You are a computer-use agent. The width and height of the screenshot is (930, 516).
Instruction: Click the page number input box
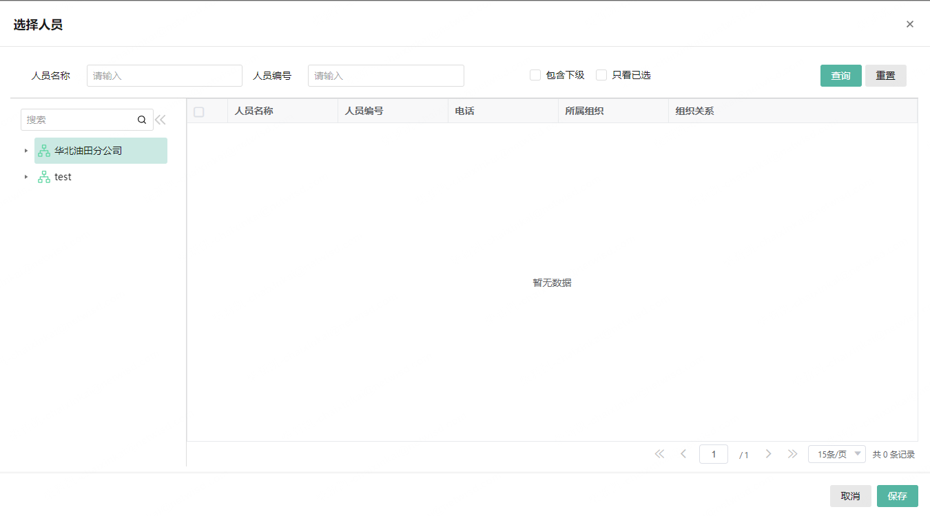coord(714,454)
